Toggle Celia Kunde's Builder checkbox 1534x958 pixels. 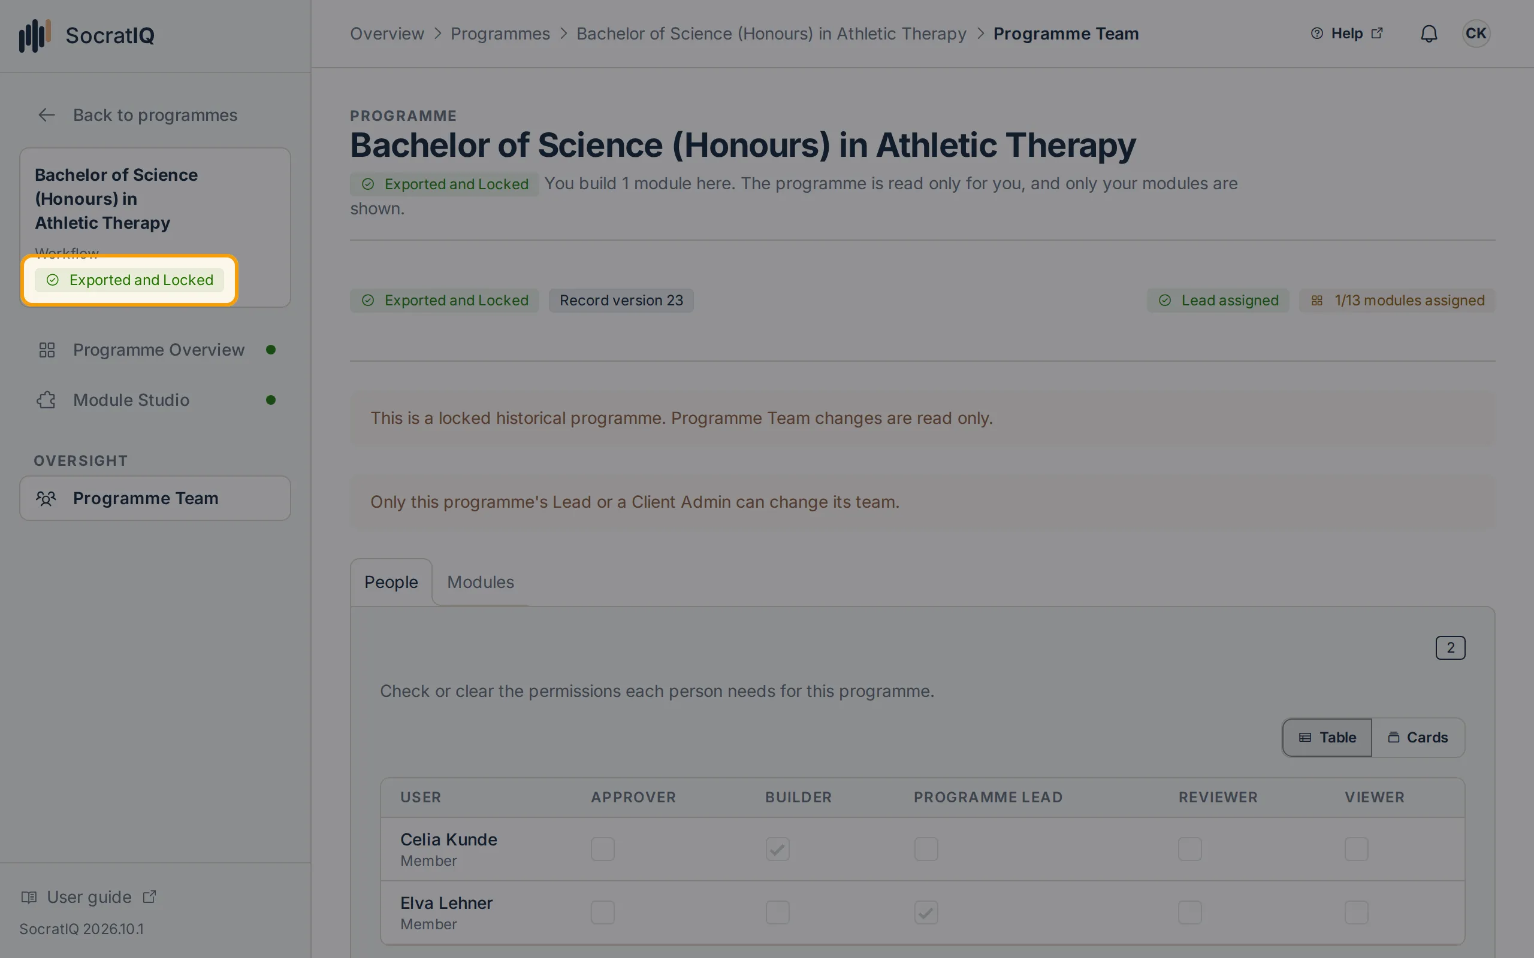[x=778, y=849]
